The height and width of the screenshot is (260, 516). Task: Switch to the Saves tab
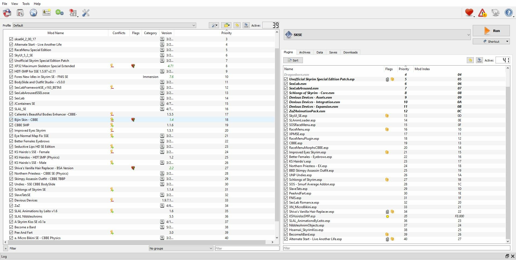333,52
